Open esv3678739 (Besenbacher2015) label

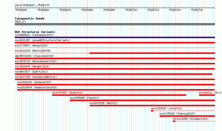tap(36, 61)
